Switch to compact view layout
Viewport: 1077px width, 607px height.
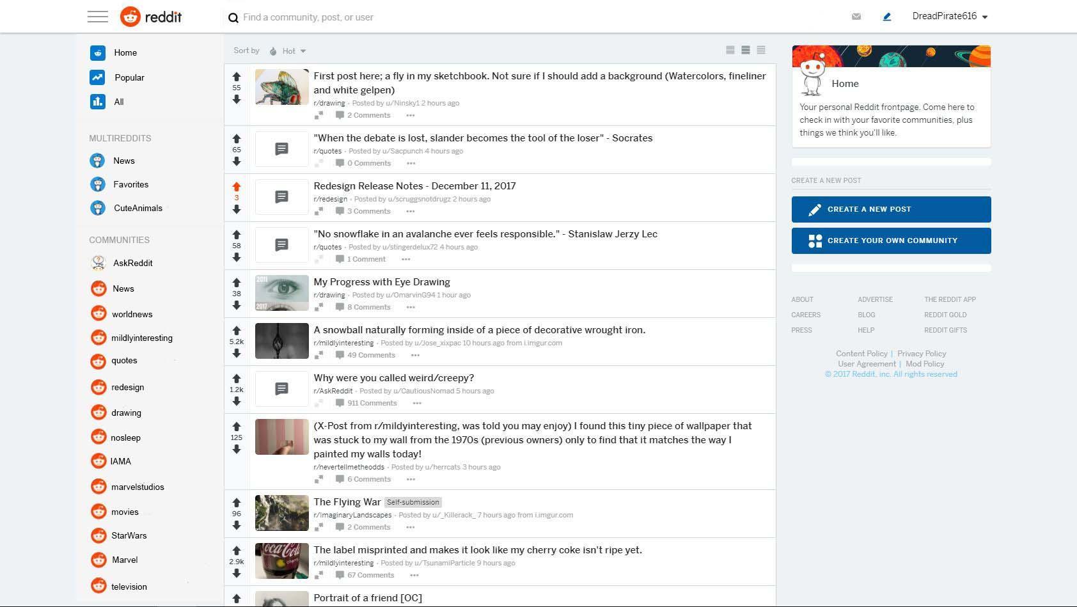click(x=760, y=49)
